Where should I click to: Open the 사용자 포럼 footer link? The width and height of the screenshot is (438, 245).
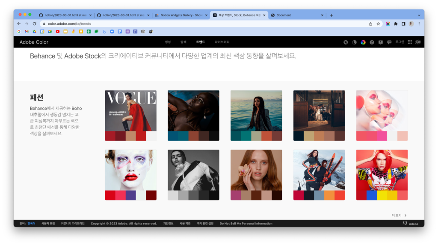(x=48, y=224)
